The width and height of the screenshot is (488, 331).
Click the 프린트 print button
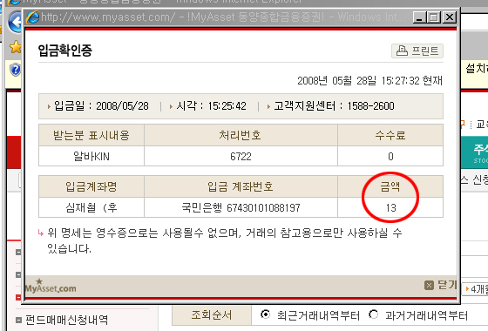point(417,51)
